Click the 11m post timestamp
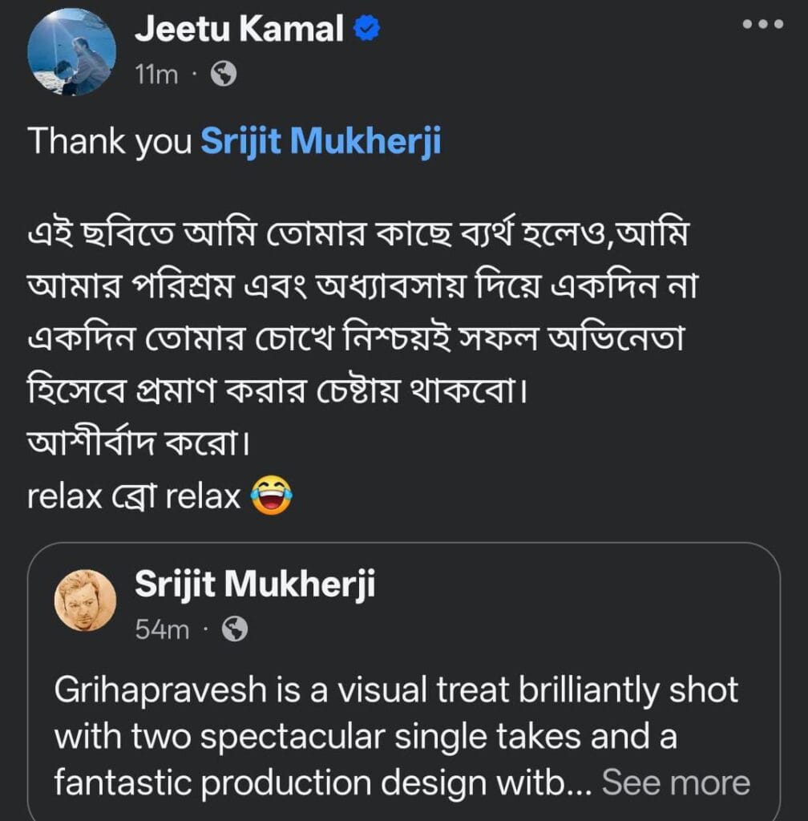The width and height of the screenshot is (808, 821). click(x=156, y=75)
